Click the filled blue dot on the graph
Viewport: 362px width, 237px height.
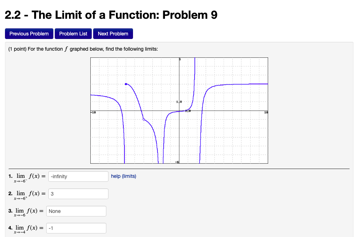click(126, 84)
